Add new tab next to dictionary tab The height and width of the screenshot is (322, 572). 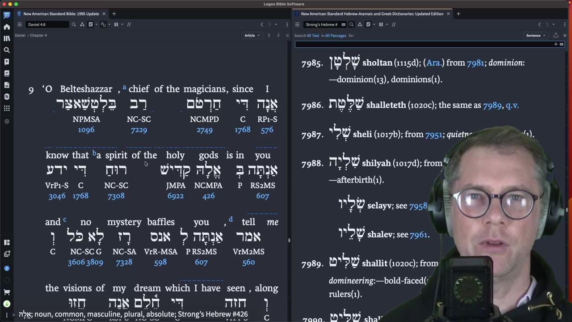tap(458, 14)
